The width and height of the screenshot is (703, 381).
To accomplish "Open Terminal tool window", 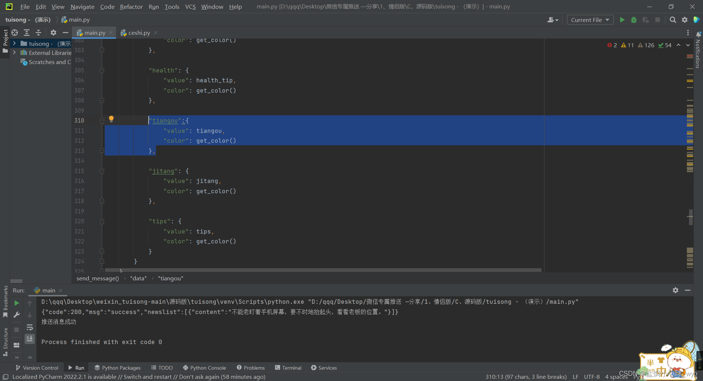I will click(x=288, y=367).
